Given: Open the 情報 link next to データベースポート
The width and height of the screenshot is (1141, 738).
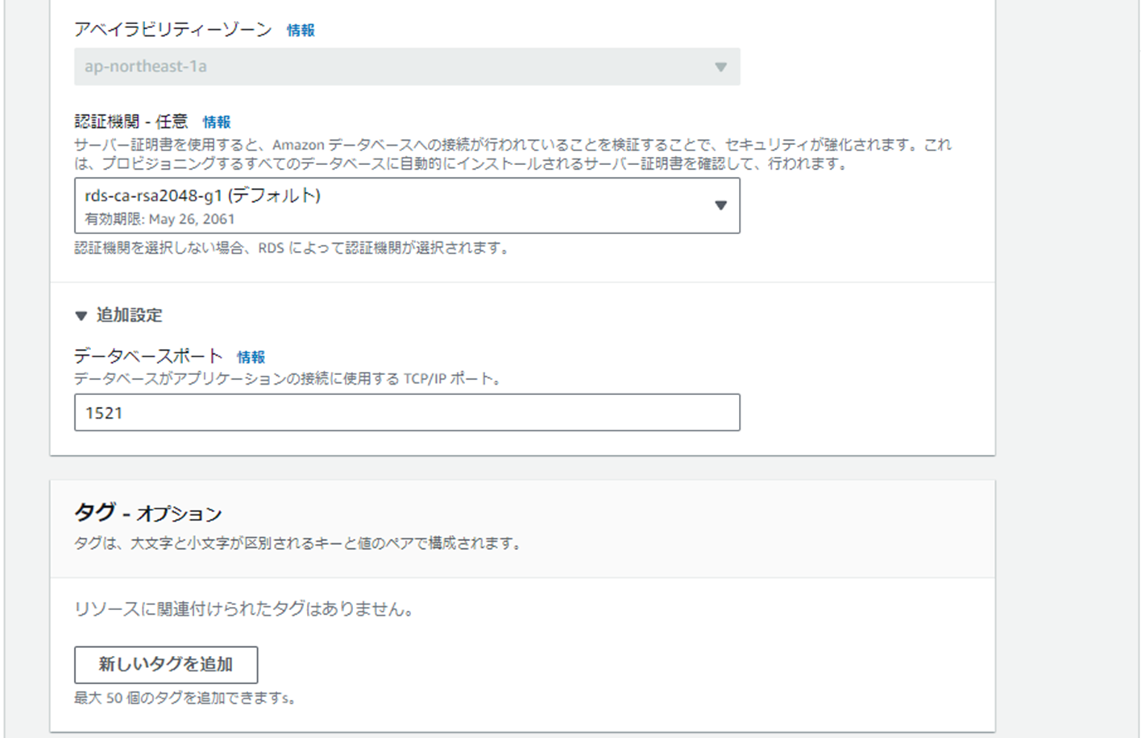Looking at the screenshot, I should point(251,357).
